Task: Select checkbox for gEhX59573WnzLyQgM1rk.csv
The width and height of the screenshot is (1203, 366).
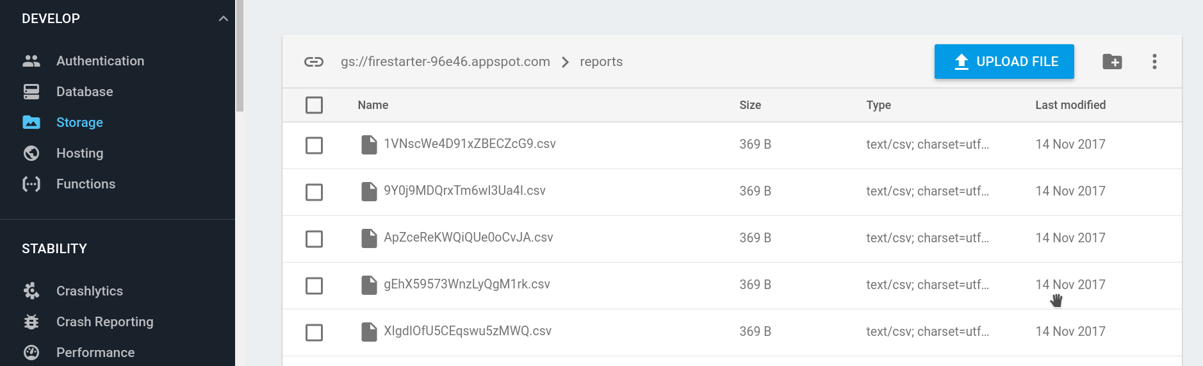Action: pos(314,286)
